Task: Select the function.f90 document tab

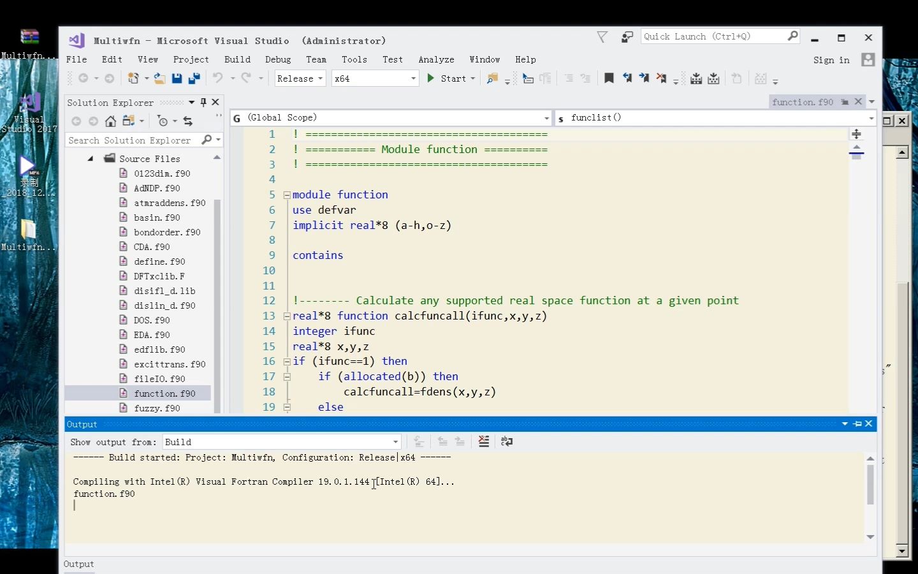Action: click(x=802, y=102)
